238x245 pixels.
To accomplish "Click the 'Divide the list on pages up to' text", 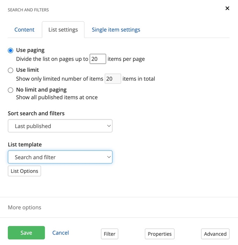I will pos(52,59).
